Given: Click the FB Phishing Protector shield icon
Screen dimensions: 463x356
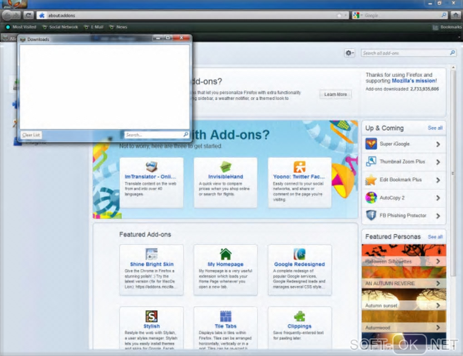Looking at the screenshot, I should tap(371, 215).
